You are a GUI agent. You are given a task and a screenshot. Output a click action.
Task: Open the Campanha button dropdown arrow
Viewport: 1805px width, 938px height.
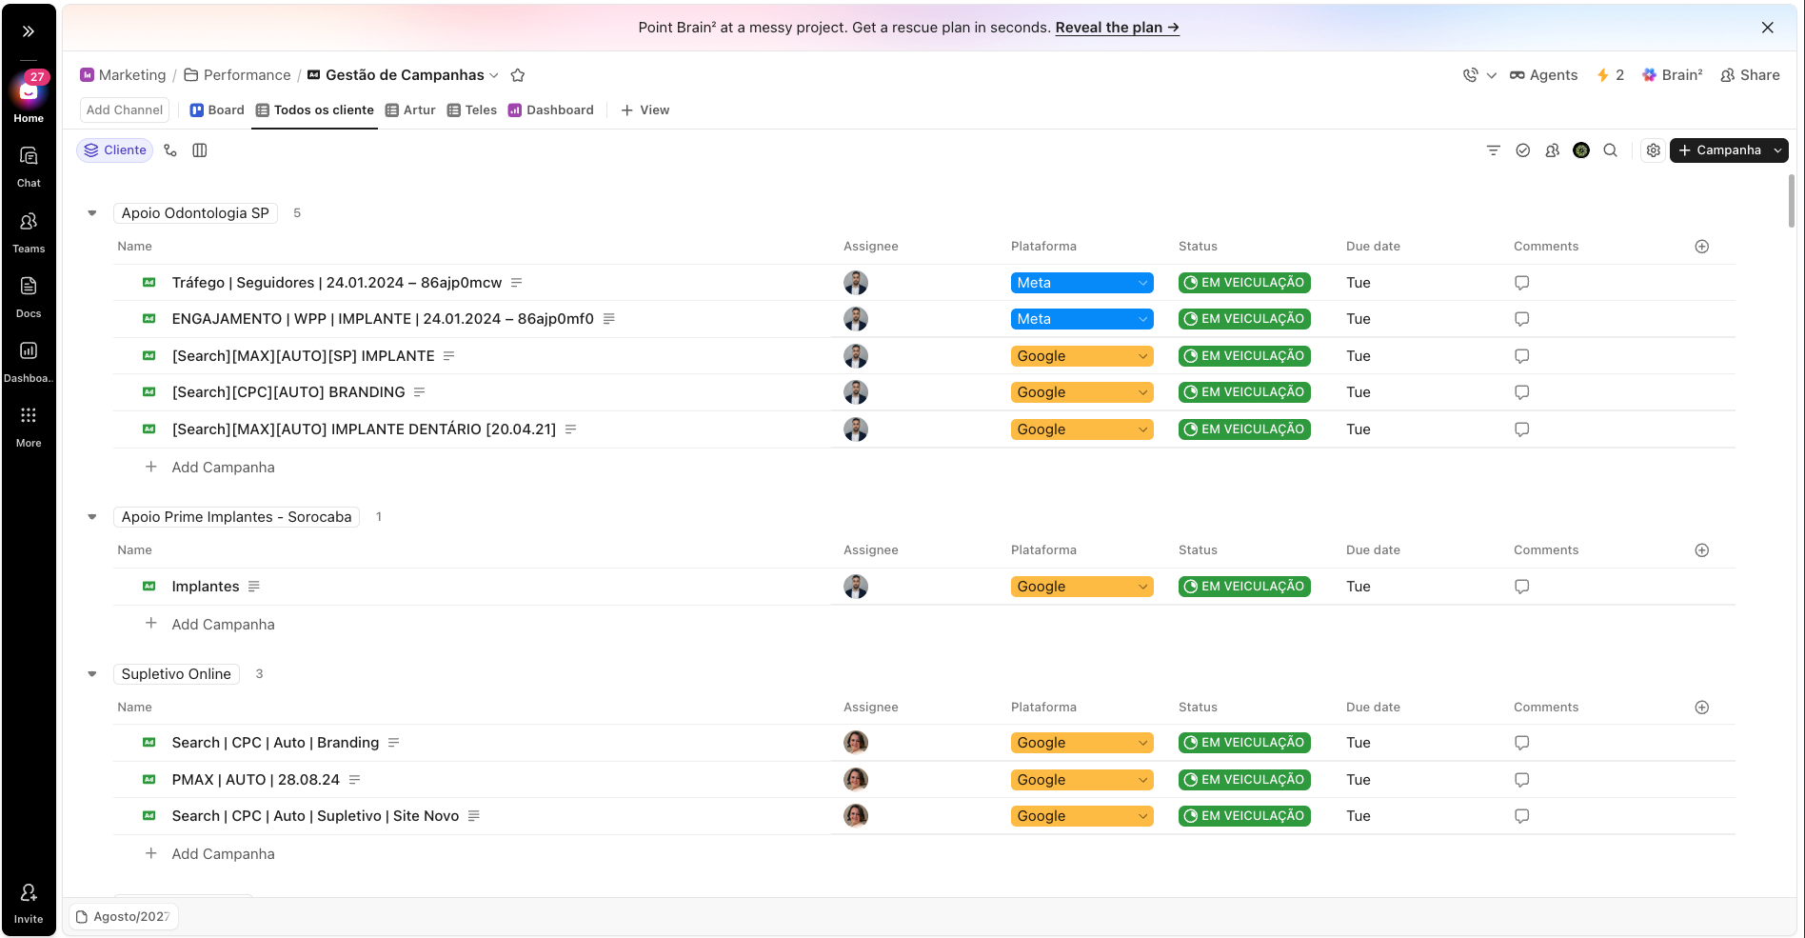pyautogui.click(x=1777, y=150)
